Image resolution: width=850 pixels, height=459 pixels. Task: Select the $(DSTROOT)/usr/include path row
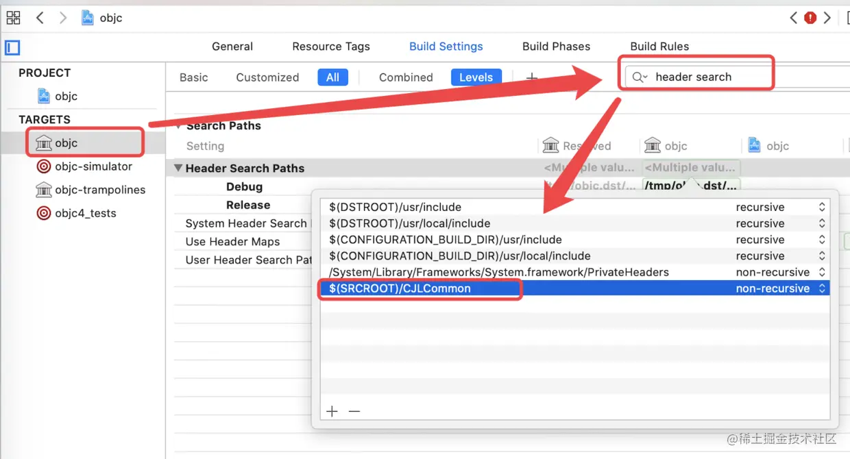(x=575, y=207)
